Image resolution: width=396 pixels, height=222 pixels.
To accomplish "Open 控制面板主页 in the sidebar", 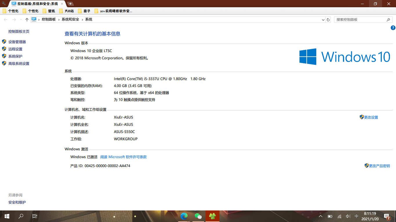I will tap(19, 32).
